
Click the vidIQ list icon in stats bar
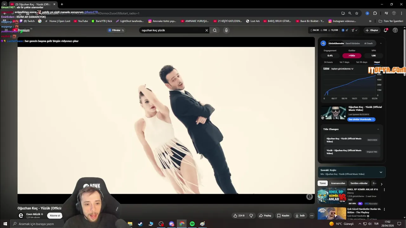click(x=347, y=30)
